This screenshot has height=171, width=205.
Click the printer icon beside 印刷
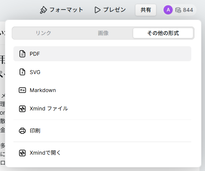(x=22, y=131)
